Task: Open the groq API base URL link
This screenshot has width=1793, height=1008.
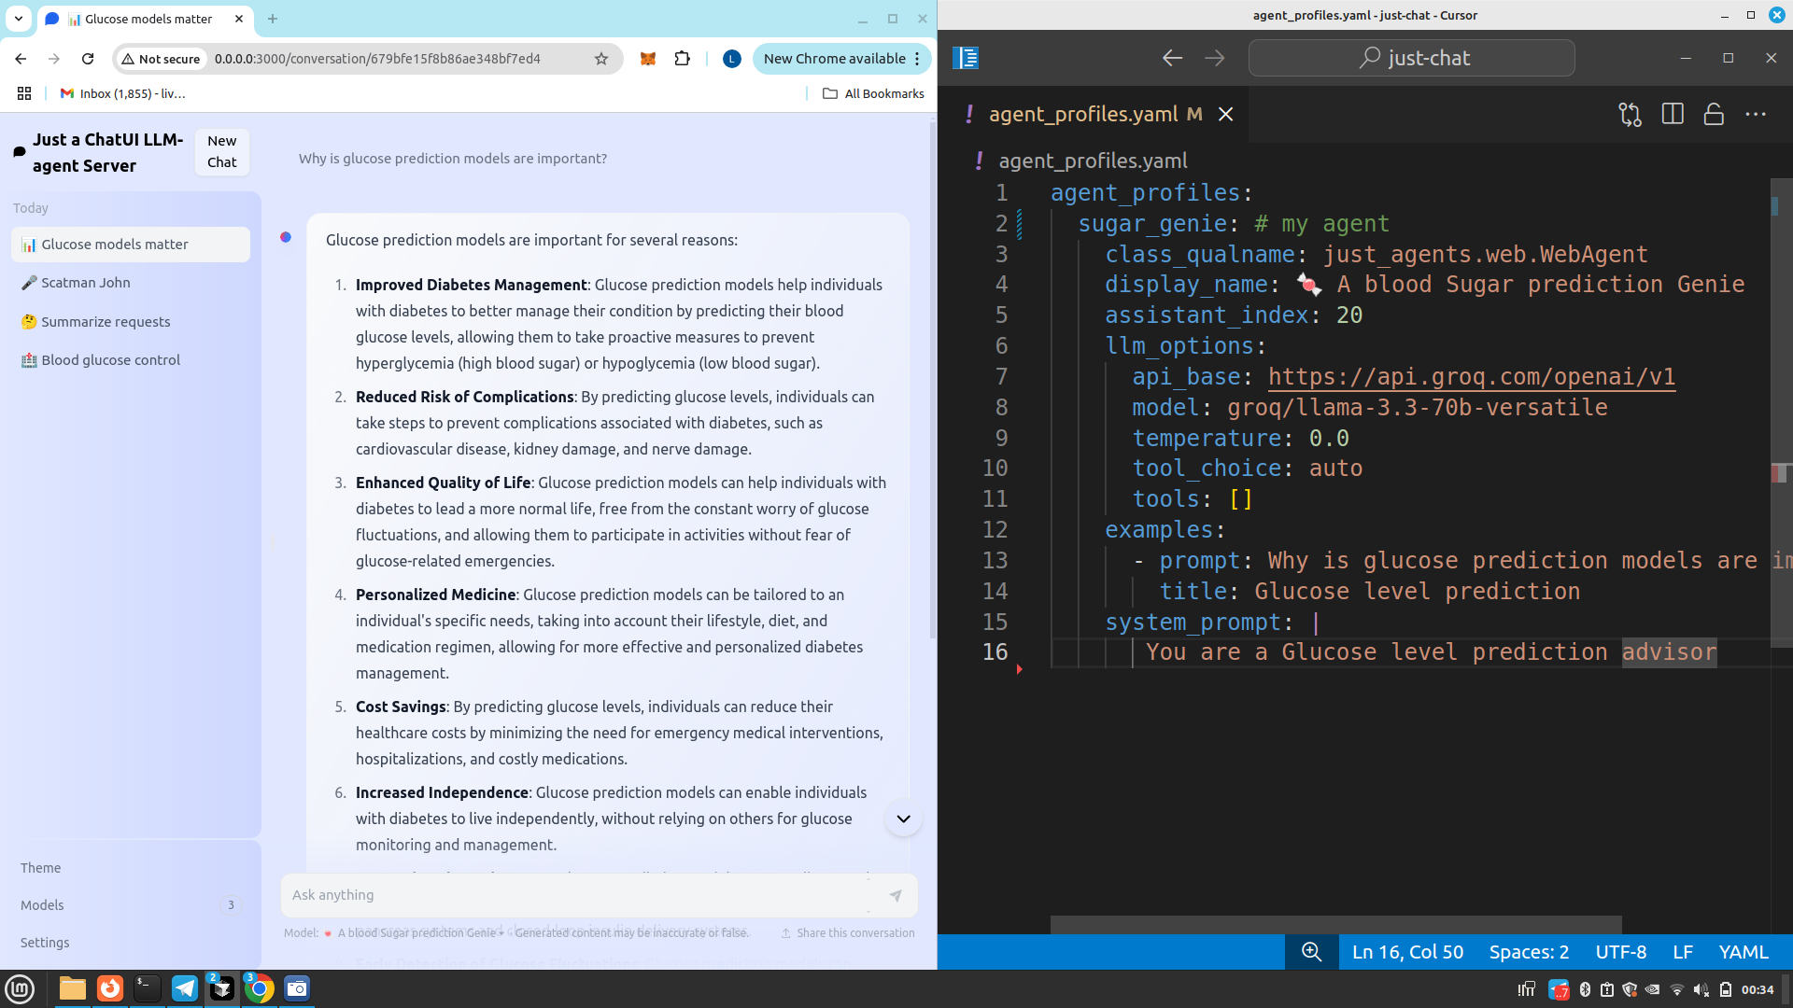Action: pyautogui.click(x=1471, y=376)
